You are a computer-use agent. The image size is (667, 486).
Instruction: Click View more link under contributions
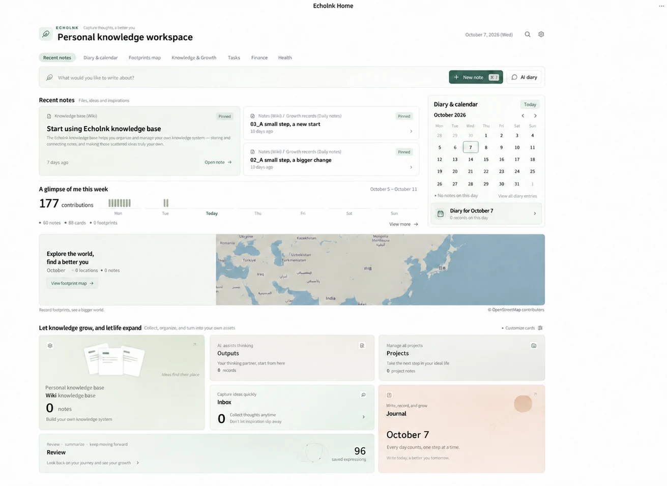(x=403, y=224)
